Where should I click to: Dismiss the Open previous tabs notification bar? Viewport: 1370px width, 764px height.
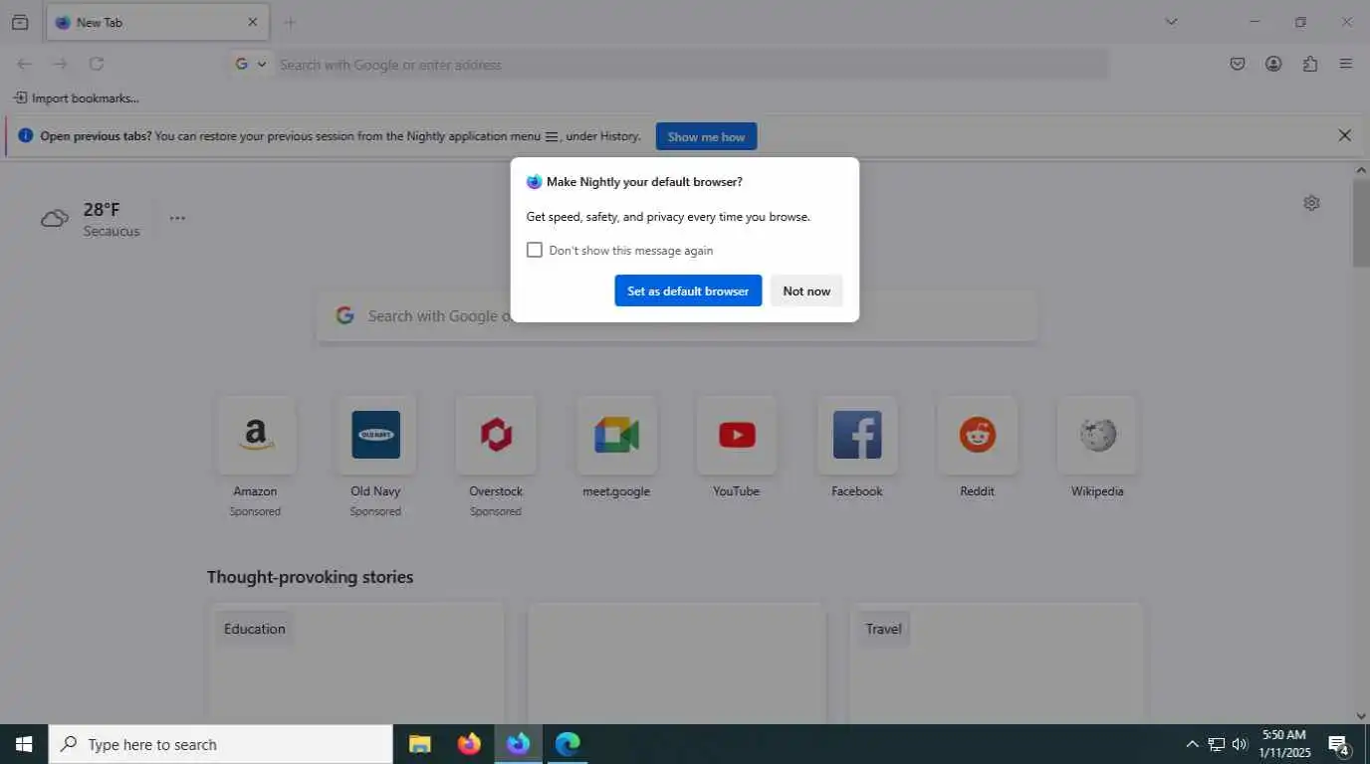click(1344, 135)
